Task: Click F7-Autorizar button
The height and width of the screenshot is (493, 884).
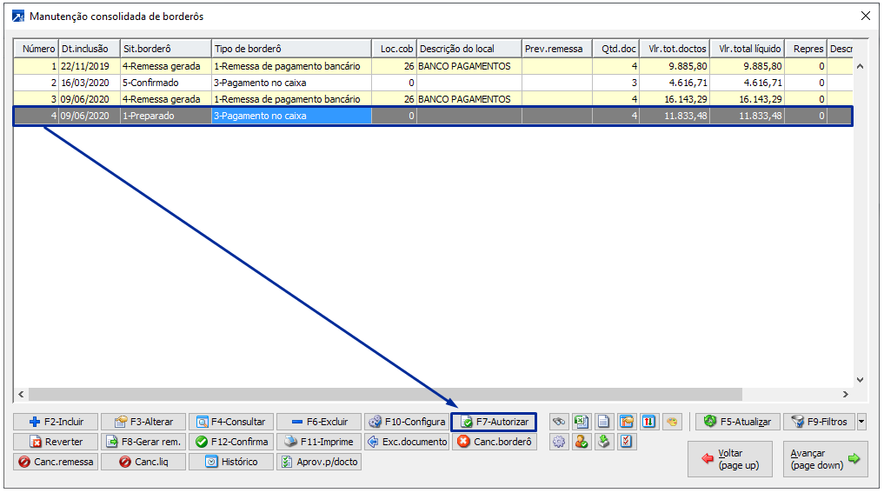Action: pos(494,422)
